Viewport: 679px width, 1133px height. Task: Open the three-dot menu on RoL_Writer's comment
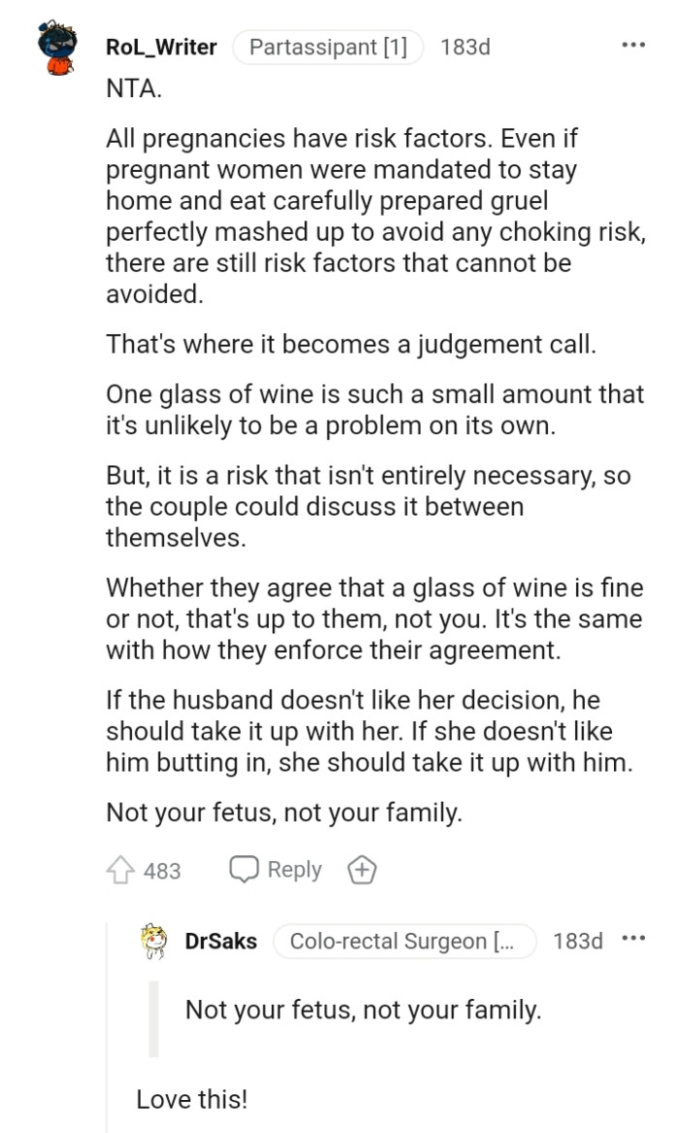634,44
